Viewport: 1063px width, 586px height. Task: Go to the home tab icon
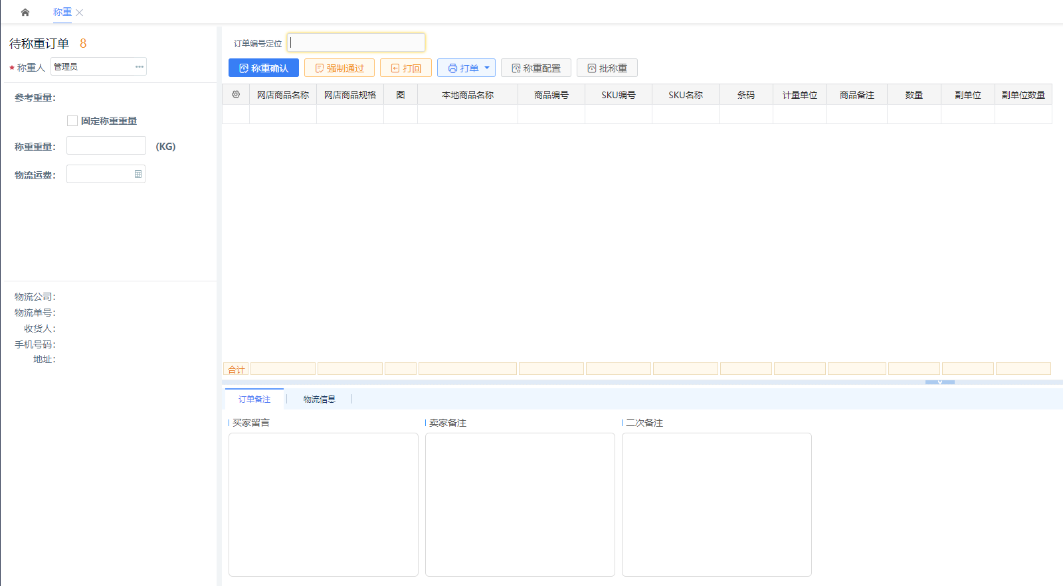[25, 12]
